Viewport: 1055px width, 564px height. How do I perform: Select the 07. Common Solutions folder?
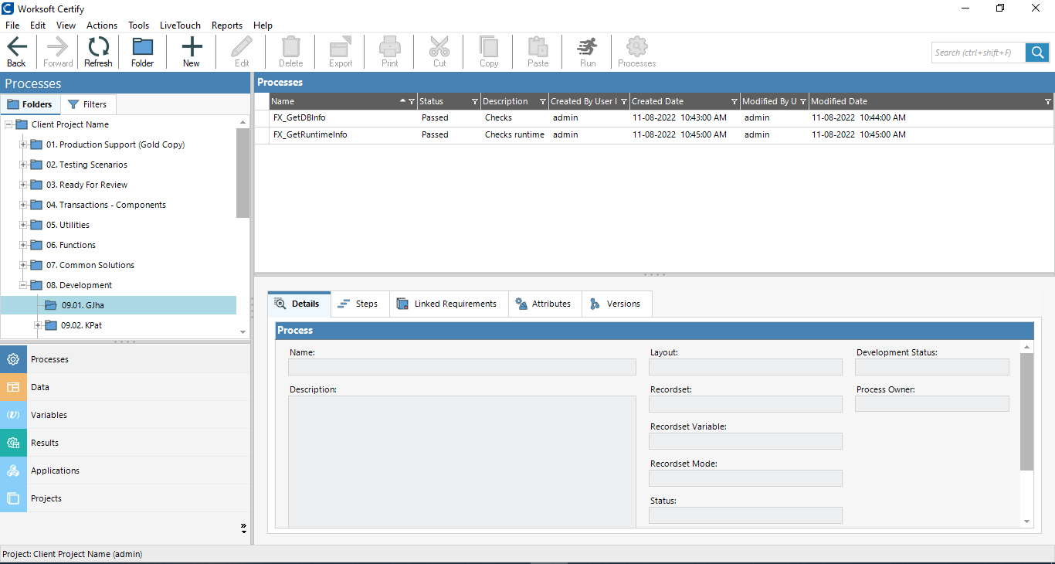(x=90, y=265)
